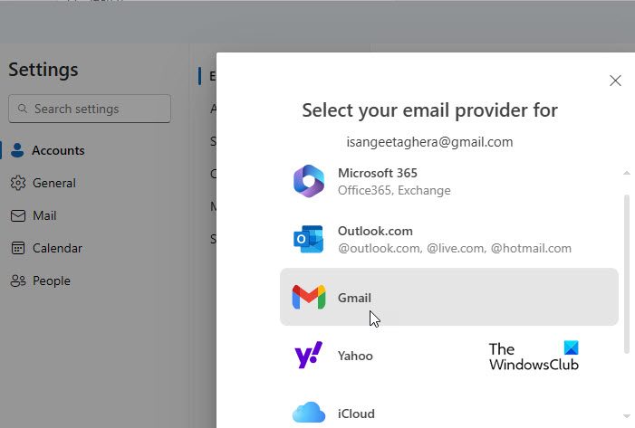Click the isangeetaghera@gmail.com address text
This screenshot has width=635, height=428.
pyautogui.click(x=429, y=142)
